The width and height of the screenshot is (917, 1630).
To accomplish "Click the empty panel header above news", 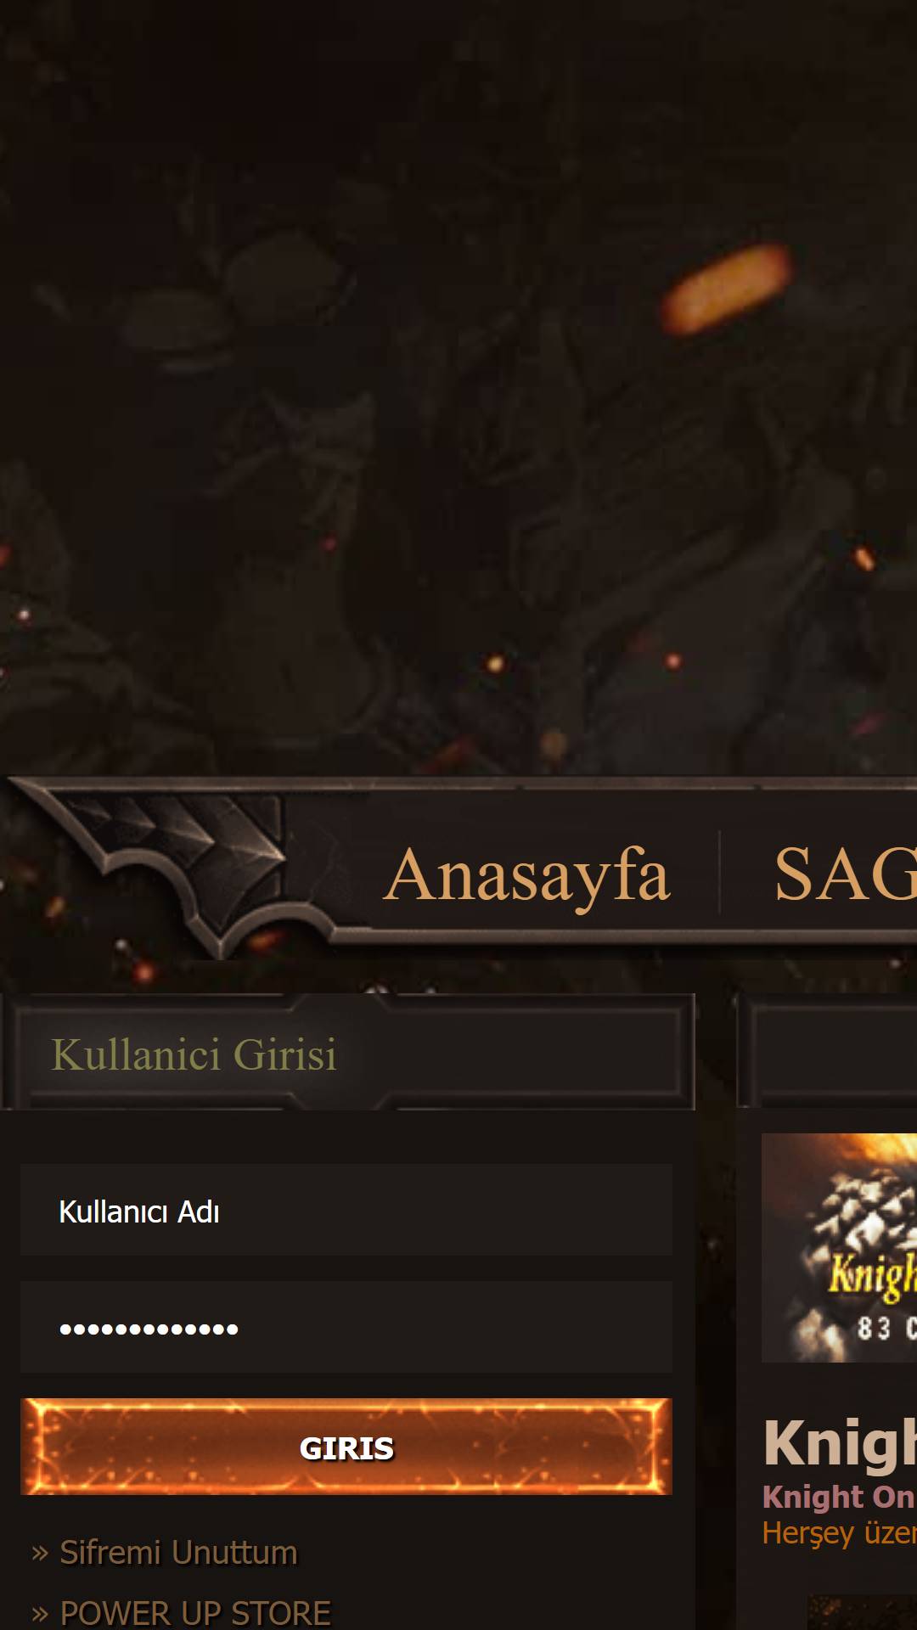I will coord(828,1053).
